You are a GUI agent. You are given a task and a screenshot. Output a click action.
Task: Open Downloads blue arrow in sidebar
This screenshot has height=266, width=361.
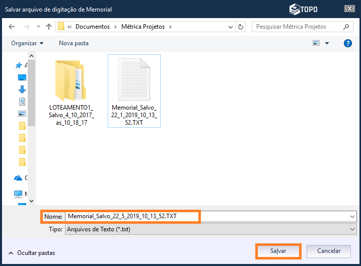[22, 90]
